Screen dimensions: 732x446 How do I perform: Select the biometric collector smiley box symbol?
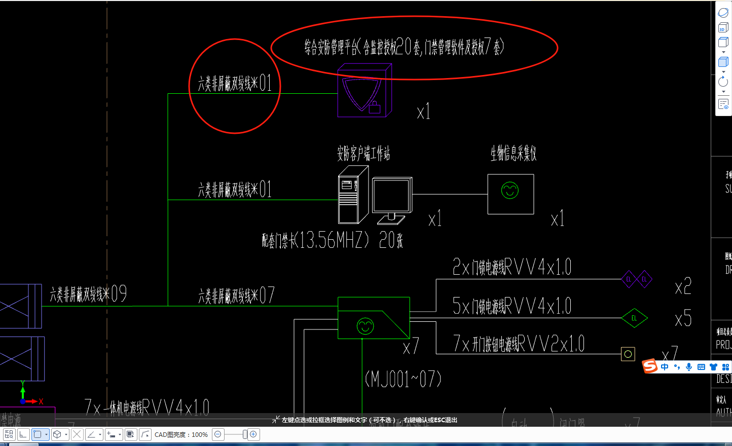click(x=510, y=194)
